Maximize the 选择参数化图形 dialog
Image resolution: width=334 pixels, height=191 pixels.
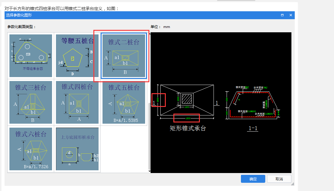coord(282,15)
